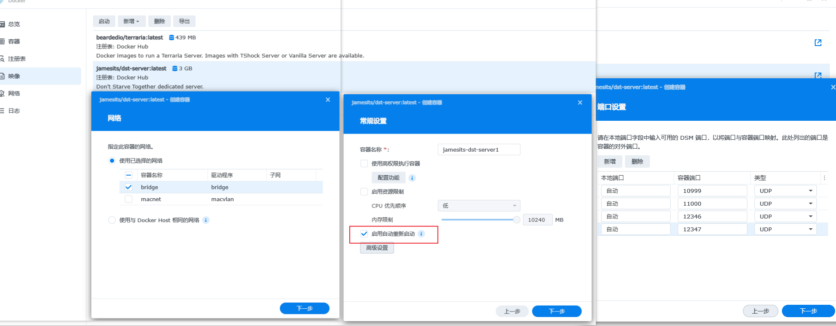Click the 删除 delete button in image toolbar
This screenshot has height=326, width=836.
160,21
